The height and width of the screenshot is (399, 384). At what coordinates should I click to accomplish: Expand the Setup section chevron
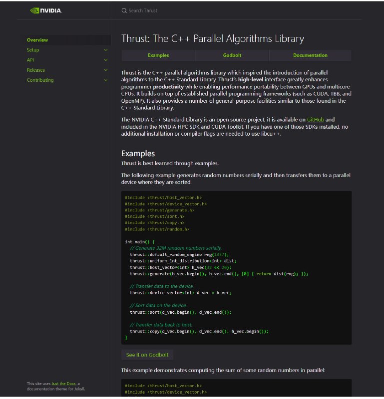tap(106, 50)
